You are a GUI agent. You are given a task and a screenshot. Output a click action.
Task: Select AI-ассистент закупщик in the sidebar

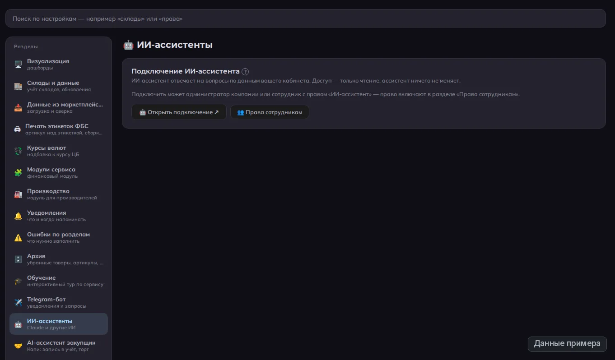59,346
